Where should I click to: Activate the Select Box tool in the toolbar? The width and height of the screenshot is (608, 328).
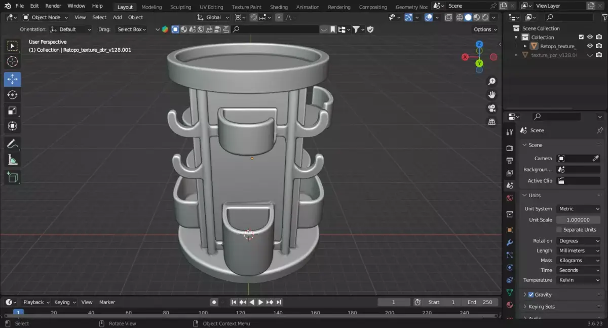tap(13, 46)
